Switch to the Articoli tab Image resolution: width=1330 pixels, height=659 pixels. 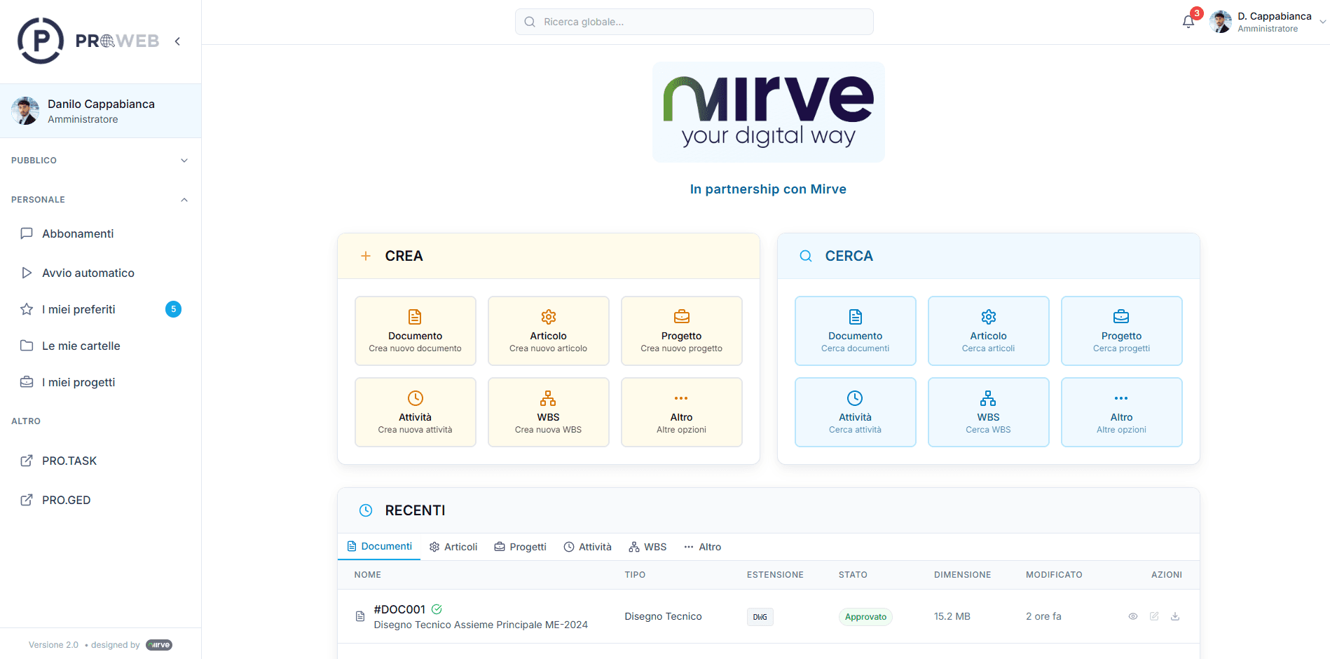[x=453, y=547]
